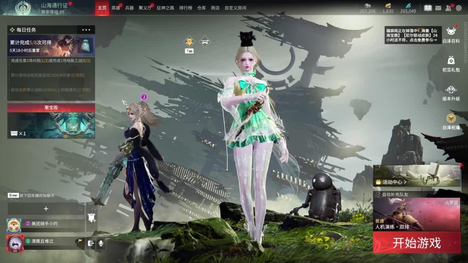Switch to the 主页 home tab
This screenshot has height=263, width=468.
(102, 8)
